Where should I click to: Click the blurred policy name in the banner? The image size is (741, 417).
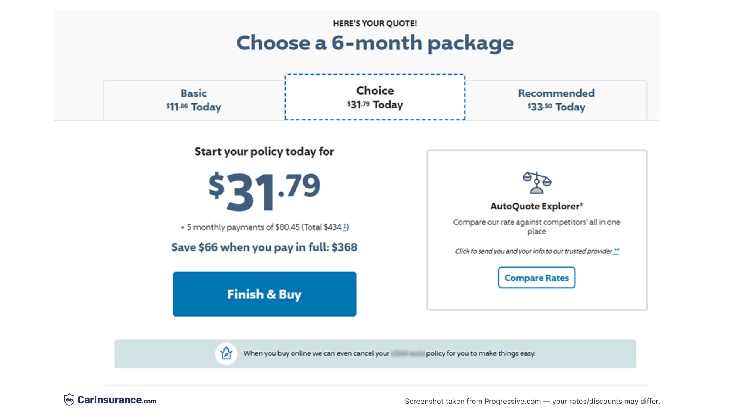click(x=408, y=353)
